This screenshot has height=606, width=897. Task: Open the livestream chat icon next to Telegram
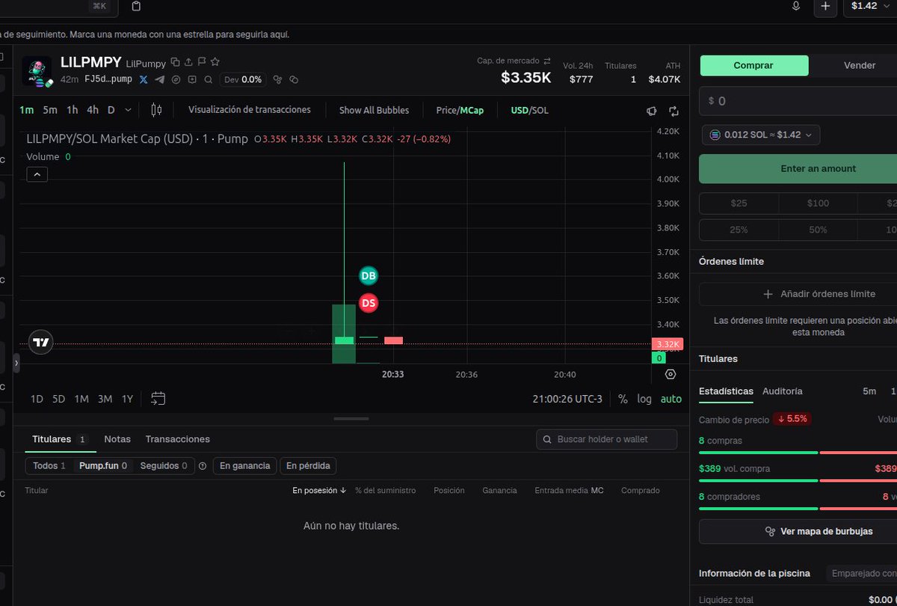[x=192, y=79]
